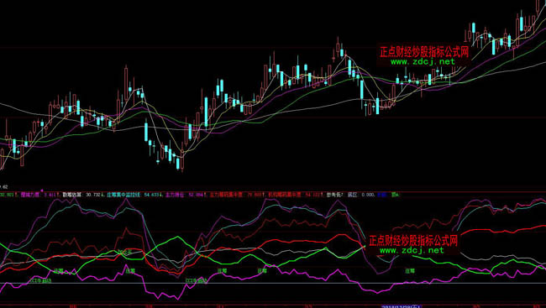The image size is (546, 308).
Task: Click the red 正点财经炒股指标公式网 title over the candlesticks
Action: tap(424, 52)
